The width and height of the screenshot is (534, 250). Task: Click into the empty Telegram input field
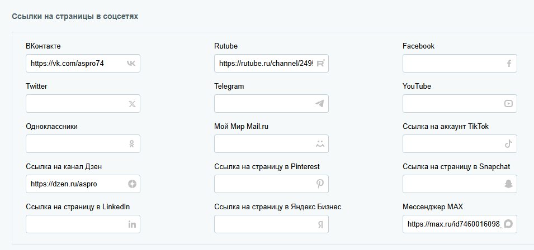(x=263, y=104)
